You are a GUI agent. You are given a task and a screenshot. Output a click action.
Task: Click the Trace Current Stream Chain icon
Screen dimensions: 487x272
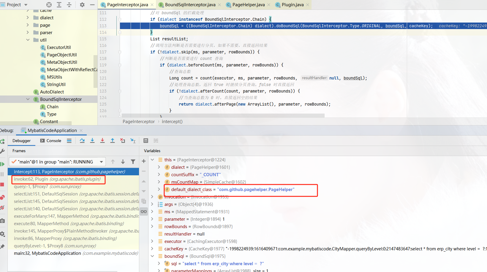coord(156,141)
